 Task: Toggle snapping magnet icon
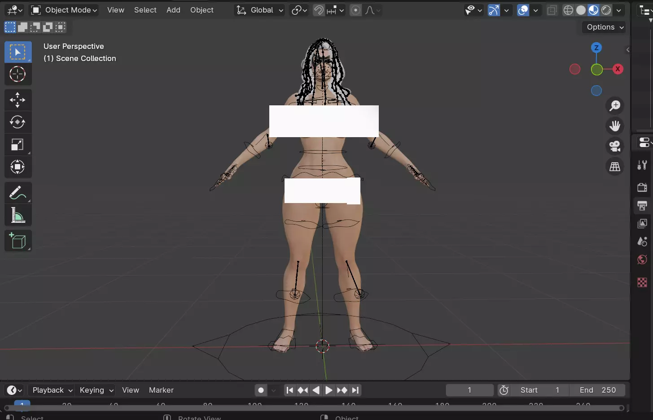coord(319,10)
